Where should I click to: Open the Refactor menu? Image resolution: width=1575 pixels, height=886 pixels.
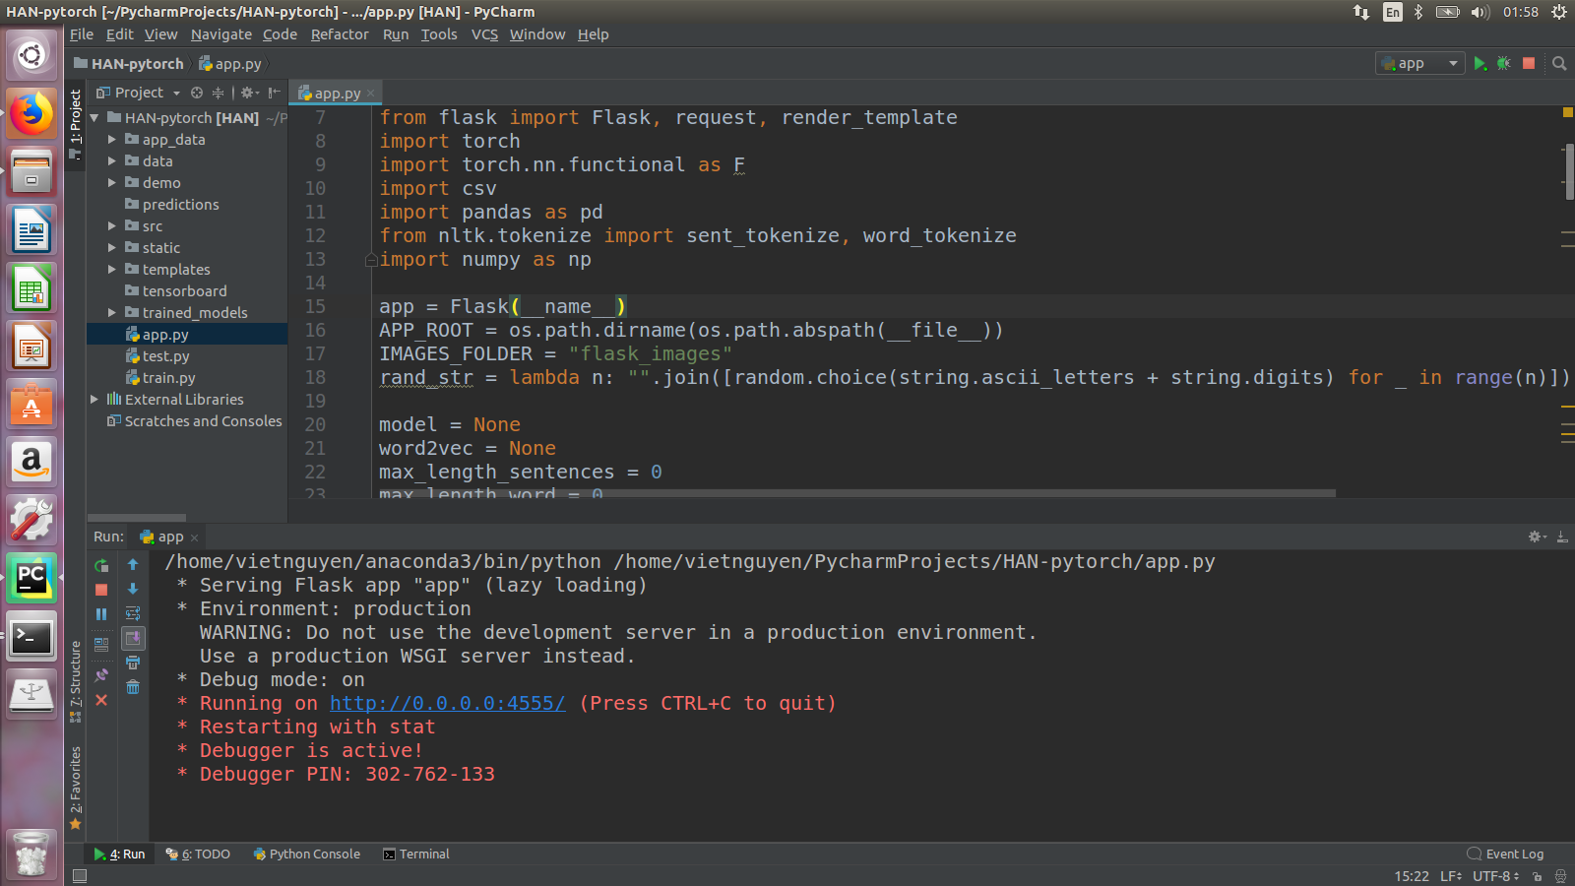pyautogui.click(x=340, y=34)
